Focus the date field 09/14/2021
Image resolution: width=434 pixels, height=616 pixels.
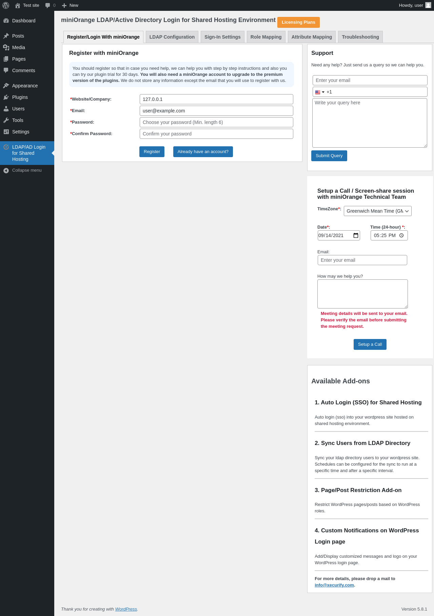pyautogui.click(x=339, y=235)
